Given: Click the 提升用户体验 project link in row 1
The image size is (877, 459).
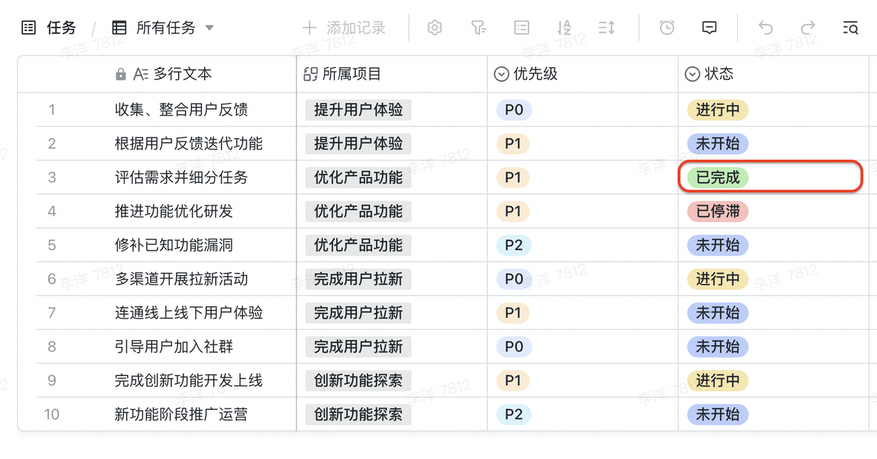Looking at the screenshot, I should [x=358, y=109].
